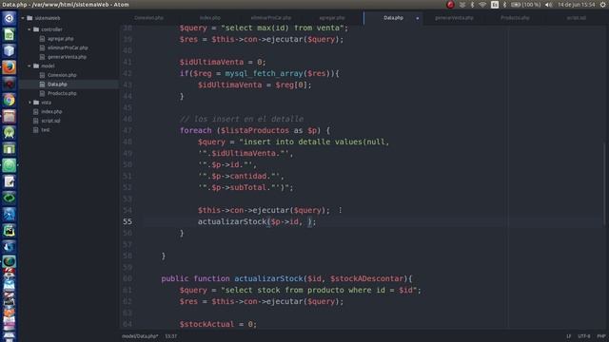Open the VirtualBox cube icon in dock
This screenshot has height=342, width=609.
(9, 50)
